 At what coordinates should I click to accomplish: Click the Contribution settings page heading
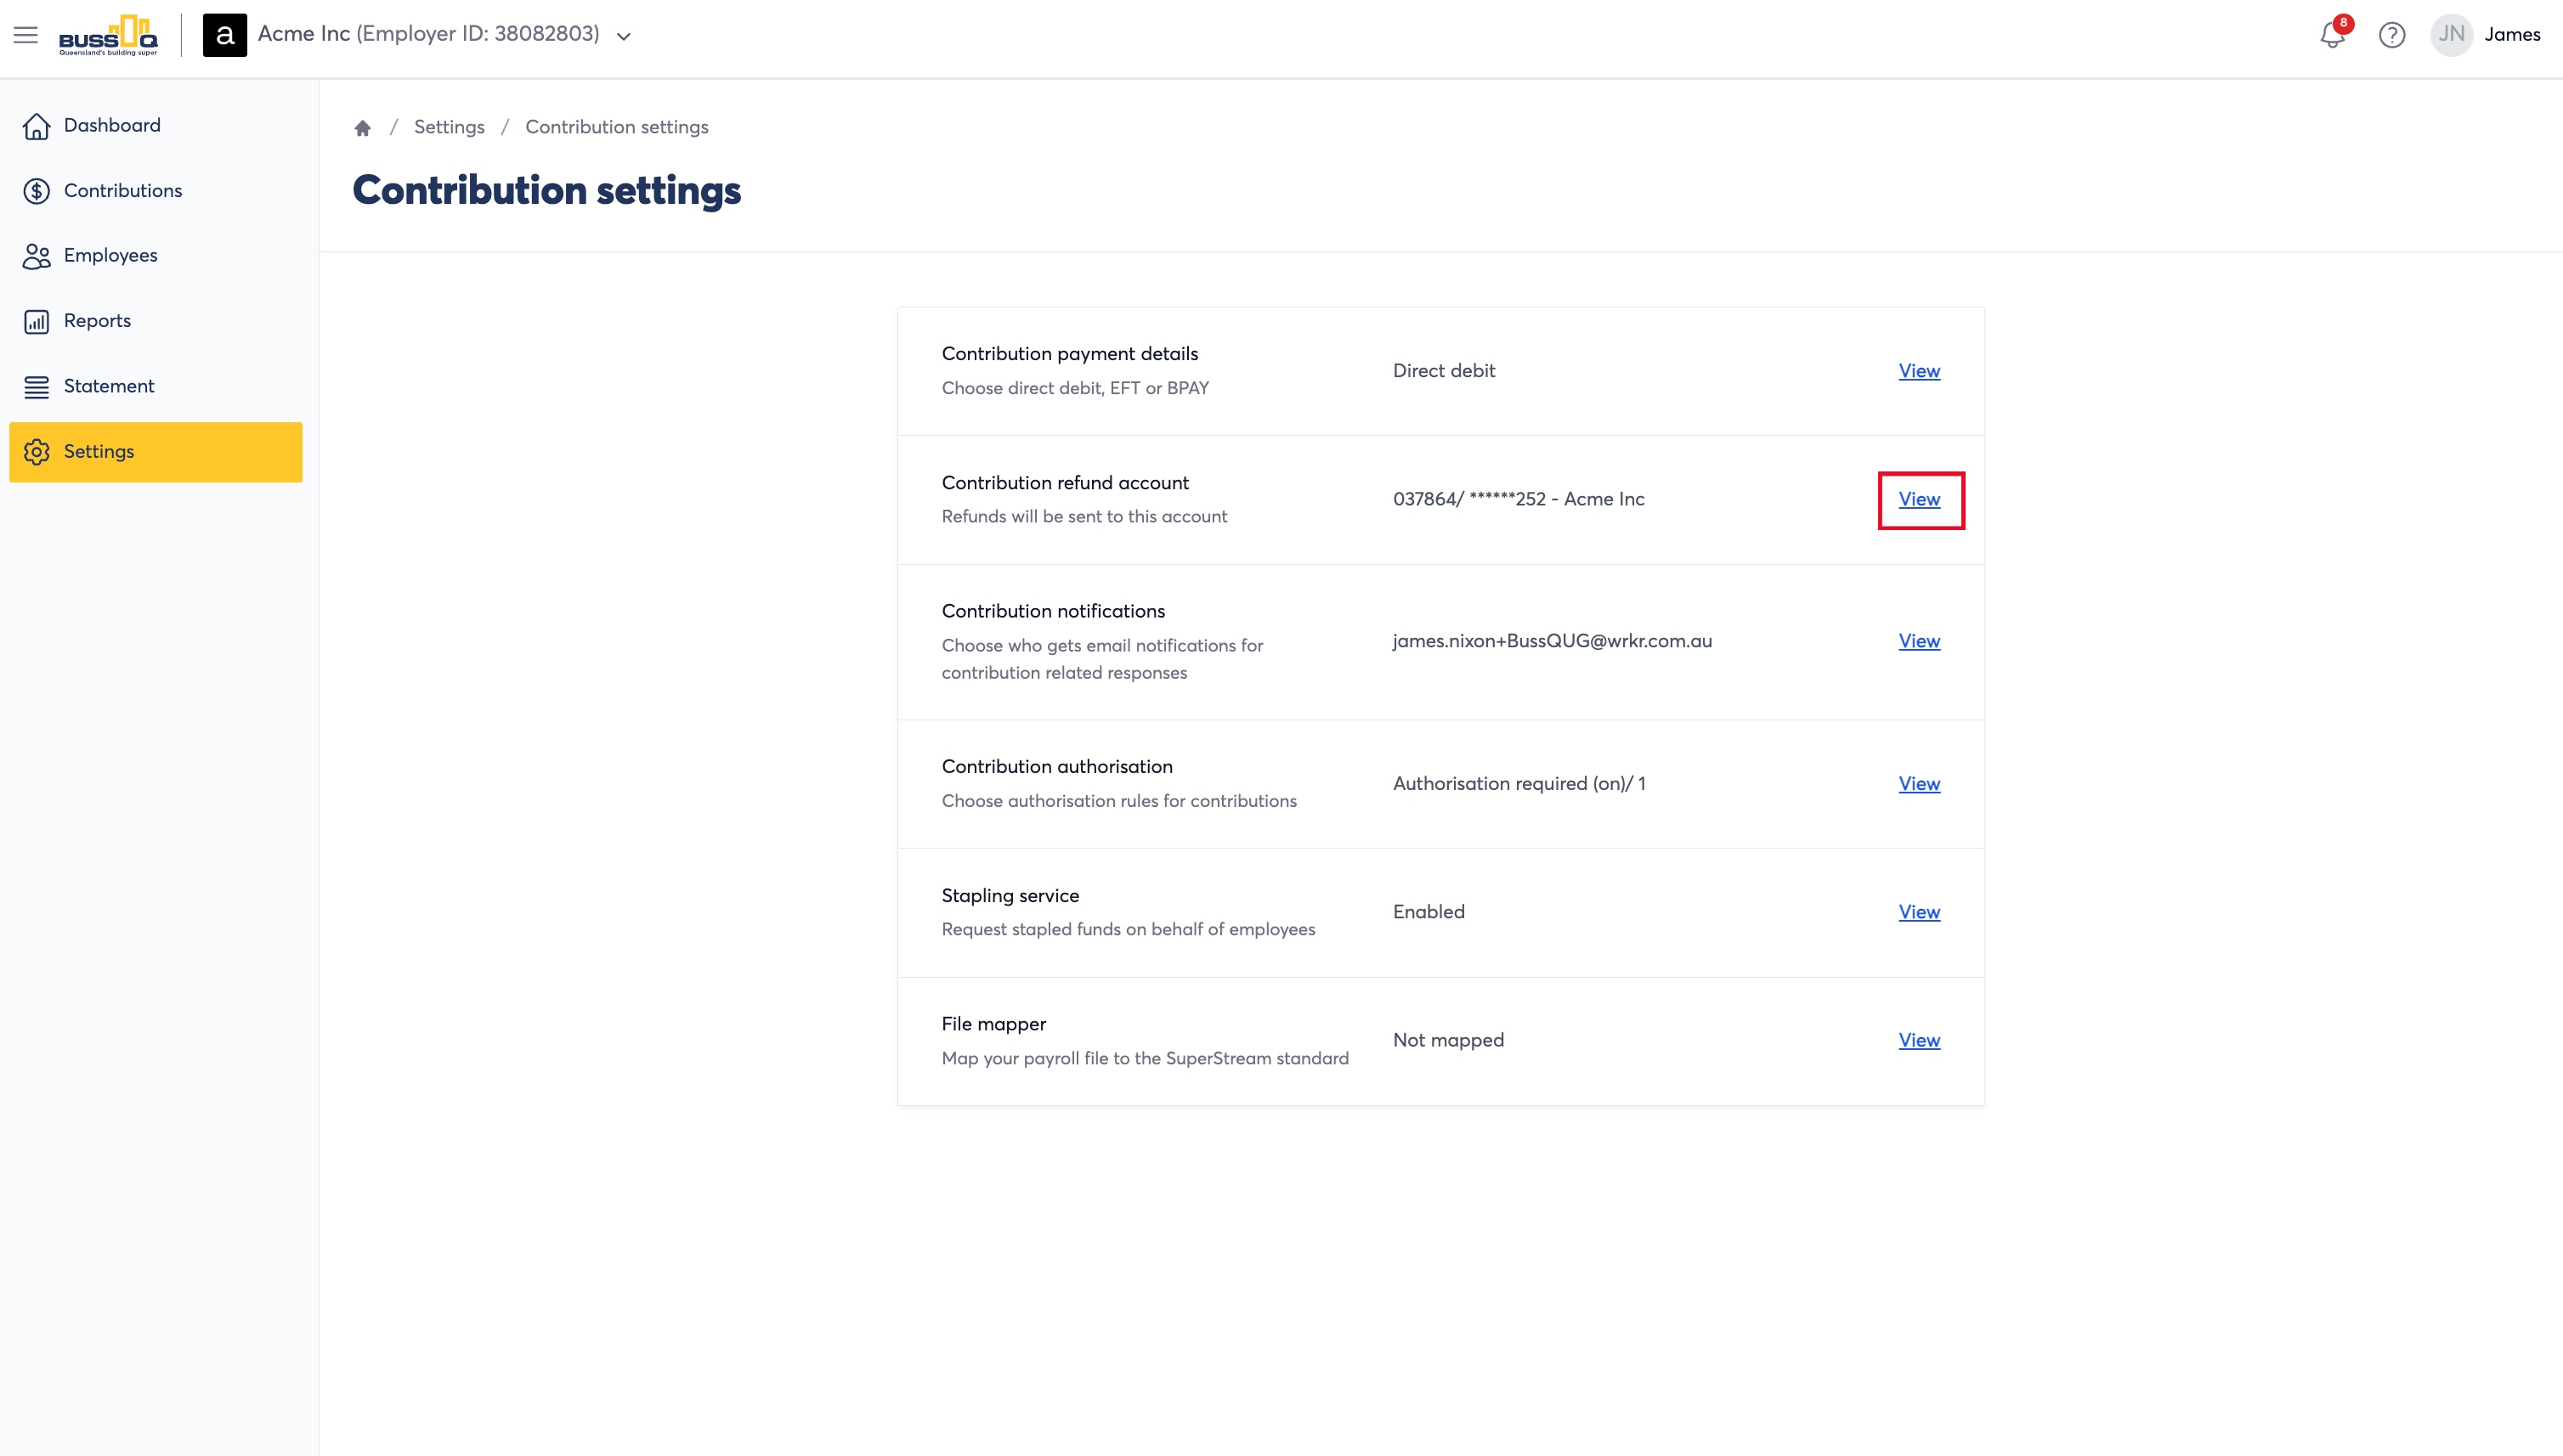point(546,190)
